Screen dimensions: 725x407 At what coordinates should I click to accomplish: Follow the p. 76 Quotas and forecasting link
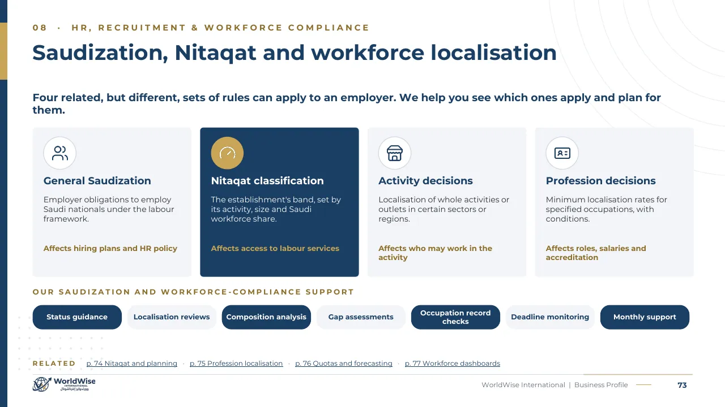click(x=344, y=363)
